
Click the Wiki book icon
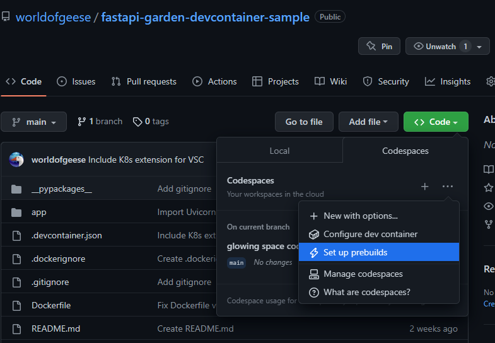[320, 81]
